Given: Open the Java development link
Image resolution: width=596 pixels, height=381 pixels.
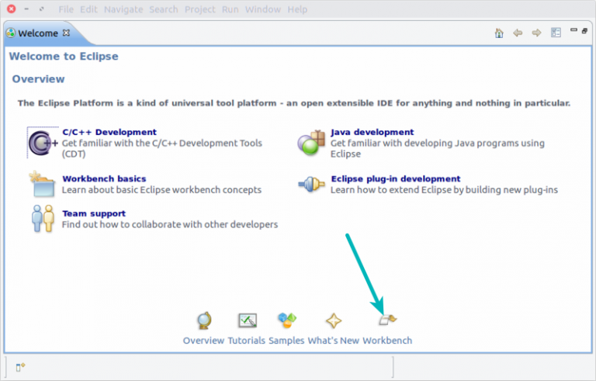Looking at the screenshot, I should coord(372,132).
